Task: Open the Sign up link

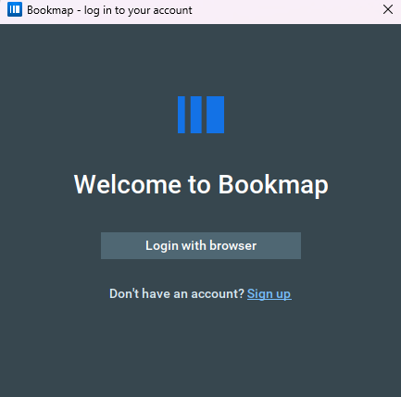Action: pyautogui.click(x=269, y=294)
